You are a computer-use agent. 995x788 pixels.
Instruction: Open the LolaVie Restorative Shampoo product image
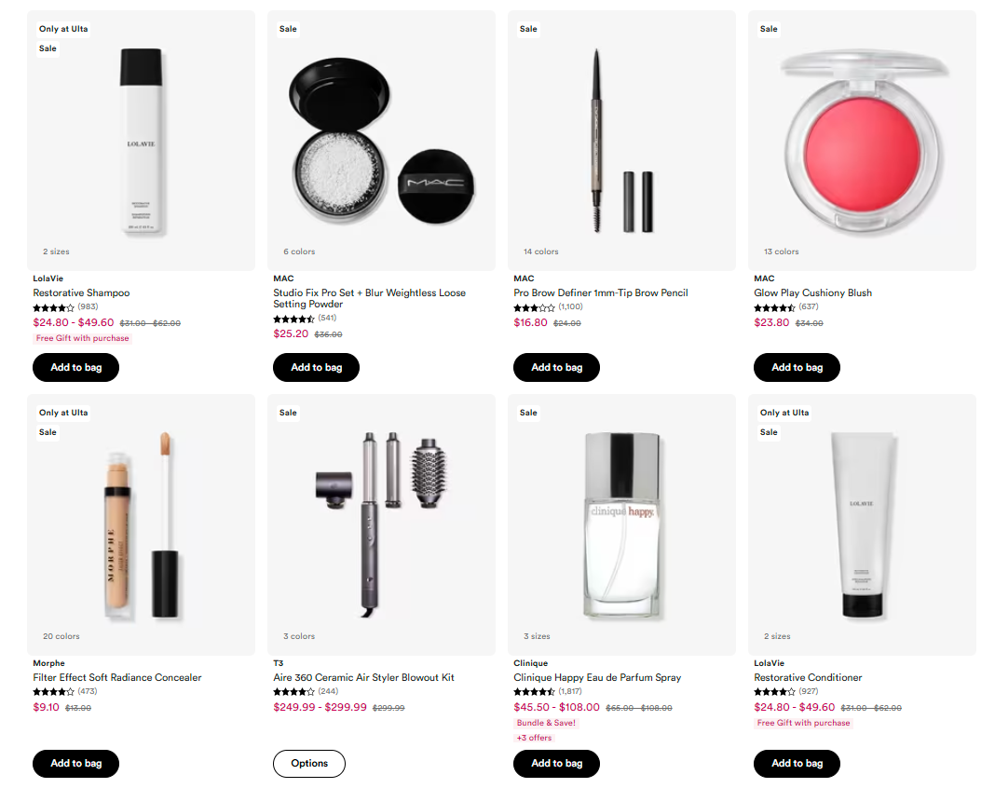coord(141,141)
